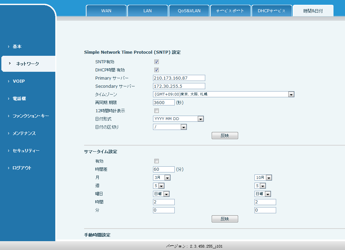Image resolution: width=345 pixels, height=250 pixels.
Task: Go to メンテナンス in the sidebar
Action: (24, 133)
